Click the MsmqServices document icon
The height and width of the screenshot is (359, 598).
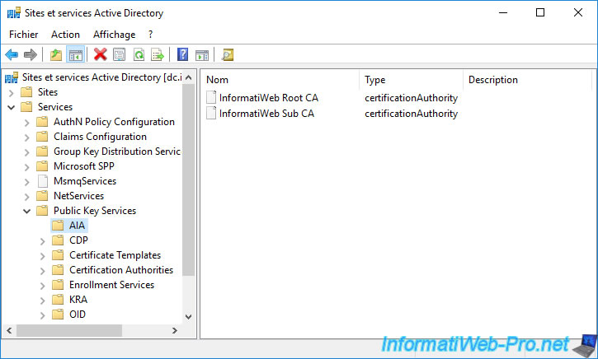[43, 181]
